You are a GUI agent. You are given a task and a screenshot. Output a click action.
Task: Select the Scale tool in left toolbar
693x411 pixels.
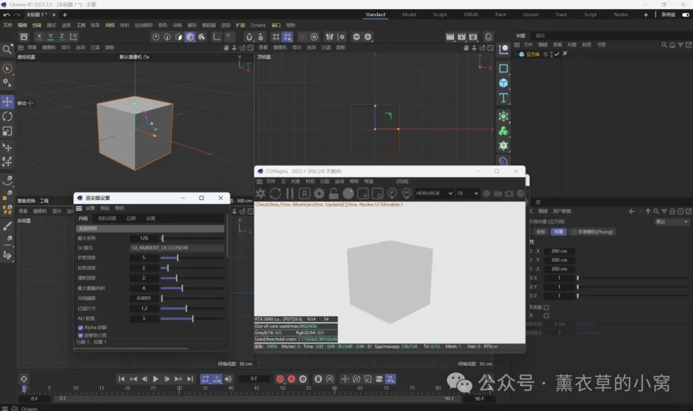pyautogui.click(x=7, y=131)
